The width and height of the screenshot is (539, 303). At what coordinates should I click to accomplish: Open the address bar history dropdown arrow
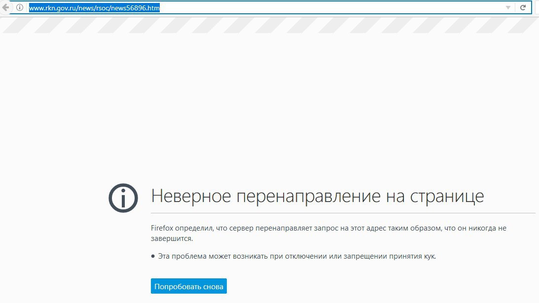(508, 7)
